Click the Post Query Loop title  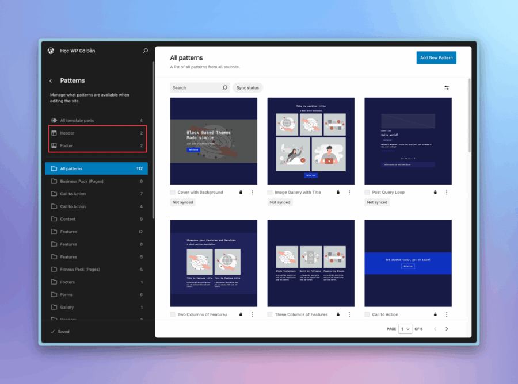click(x=388, y=193)
